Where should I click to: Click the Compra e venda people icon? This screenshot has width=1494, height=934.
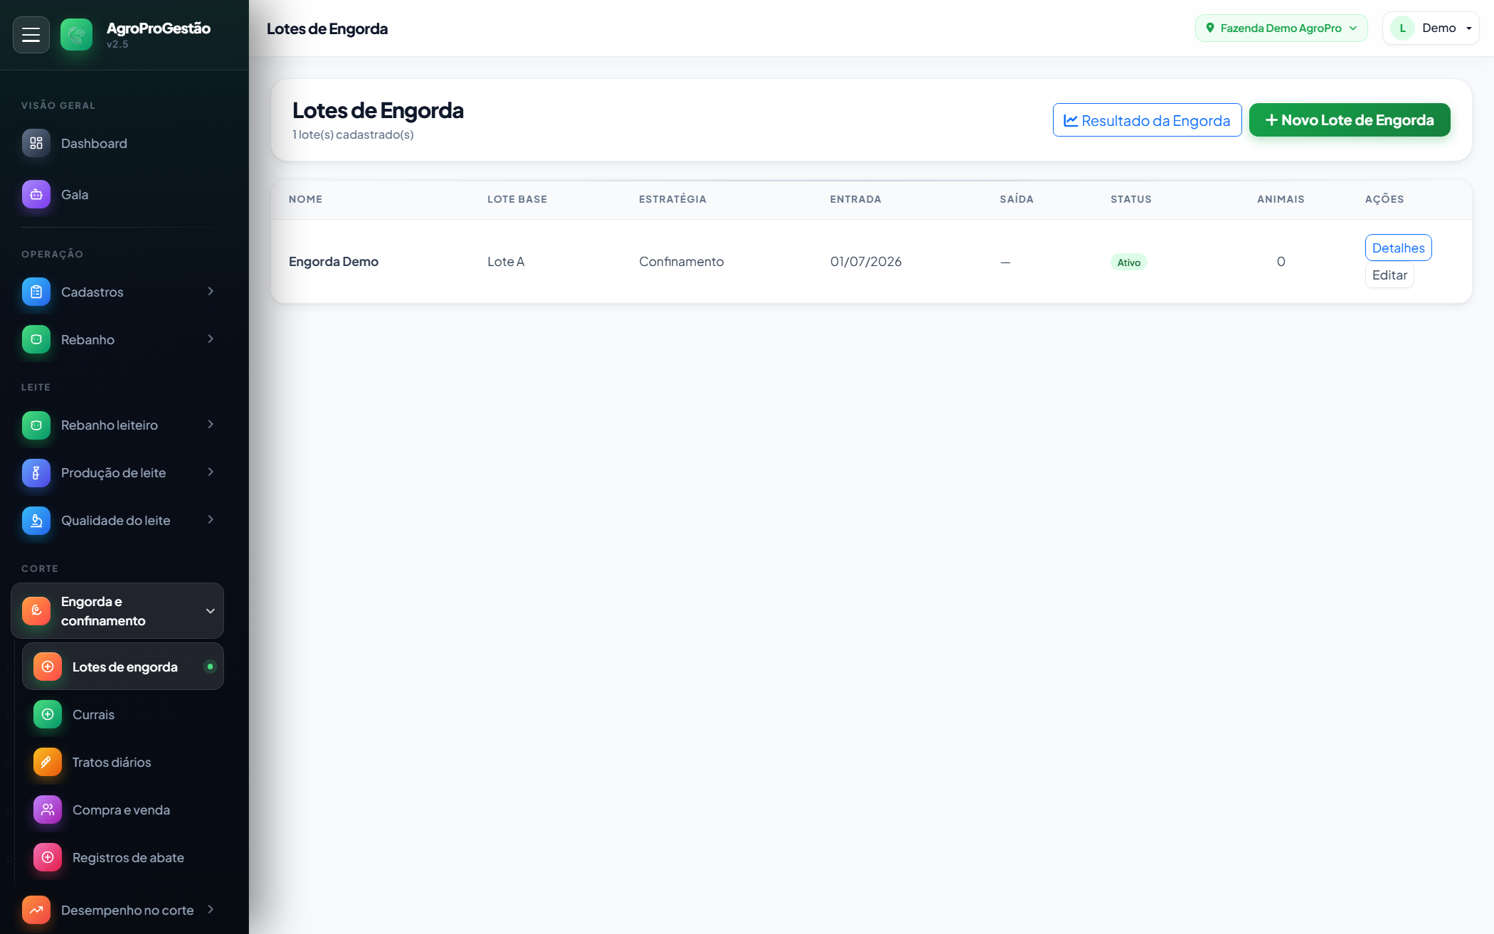(x=48, y=810)
